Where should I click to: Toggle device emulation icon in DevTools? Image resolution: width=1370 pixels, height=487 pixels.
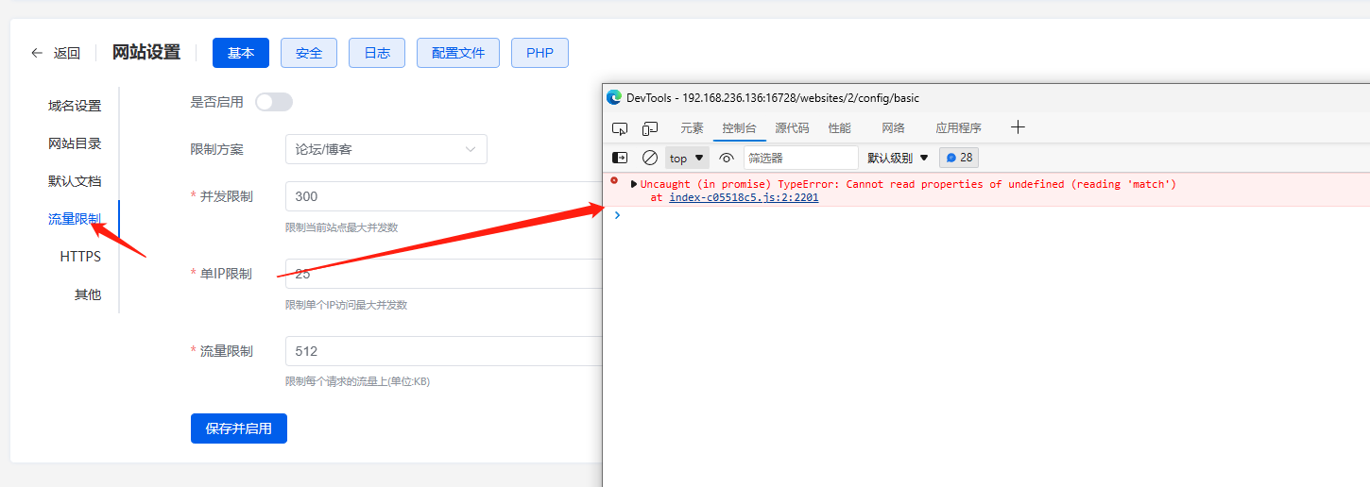(x=650, y=128)
